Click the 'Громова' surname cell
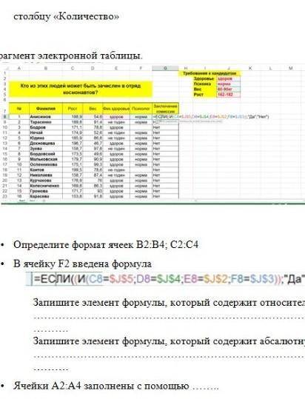This screenshot has width=305, height=399. 46,191
